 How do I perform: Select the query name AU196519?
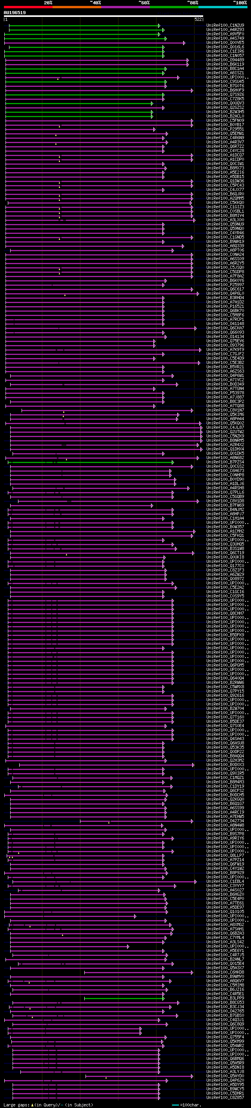click(15, 13)
